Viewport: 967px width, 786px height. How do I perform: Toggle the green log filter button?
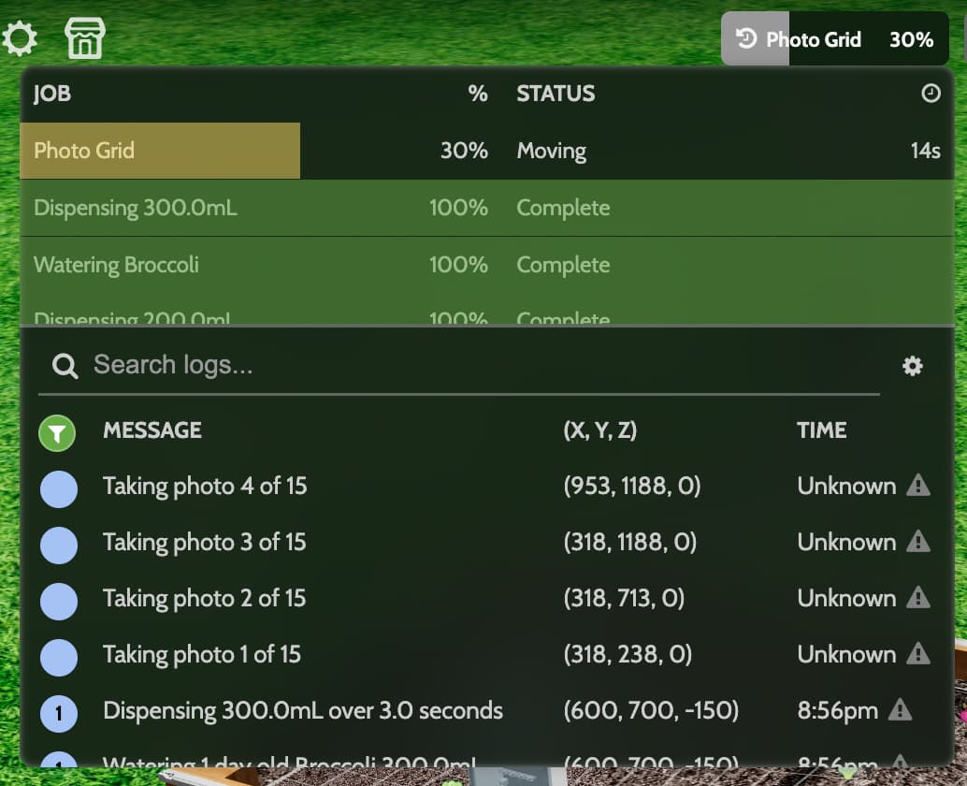tap(58, 432)
